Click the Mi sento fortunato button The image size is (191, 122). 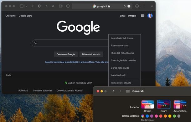tap(91, 54)
